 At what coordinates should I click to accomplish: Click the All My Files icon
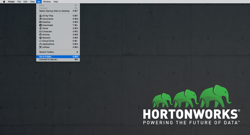[x=40, y=16]
